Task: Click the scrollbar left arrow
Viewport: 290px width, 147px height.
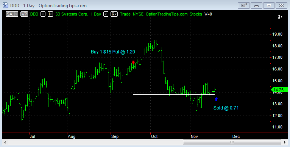Action: pos(5,142)
